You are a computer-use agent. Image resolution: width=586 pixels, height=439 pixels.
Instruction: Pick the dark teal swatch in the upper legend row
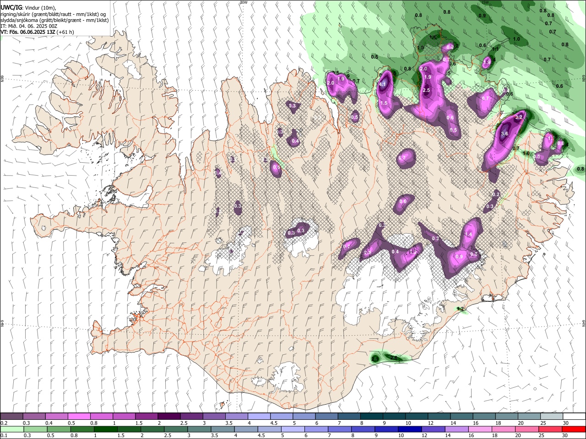tap(371, 416)
